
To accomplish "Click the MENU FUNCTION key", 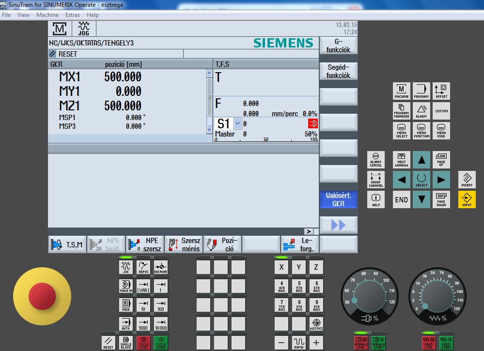I will 421,131.
